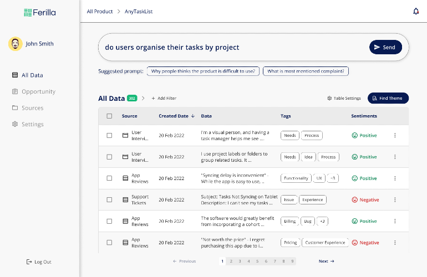Click the sad-face icon in the Support Tickets row
The height and width of the screenshot is (277, 427).
click(x=354, y=200)
